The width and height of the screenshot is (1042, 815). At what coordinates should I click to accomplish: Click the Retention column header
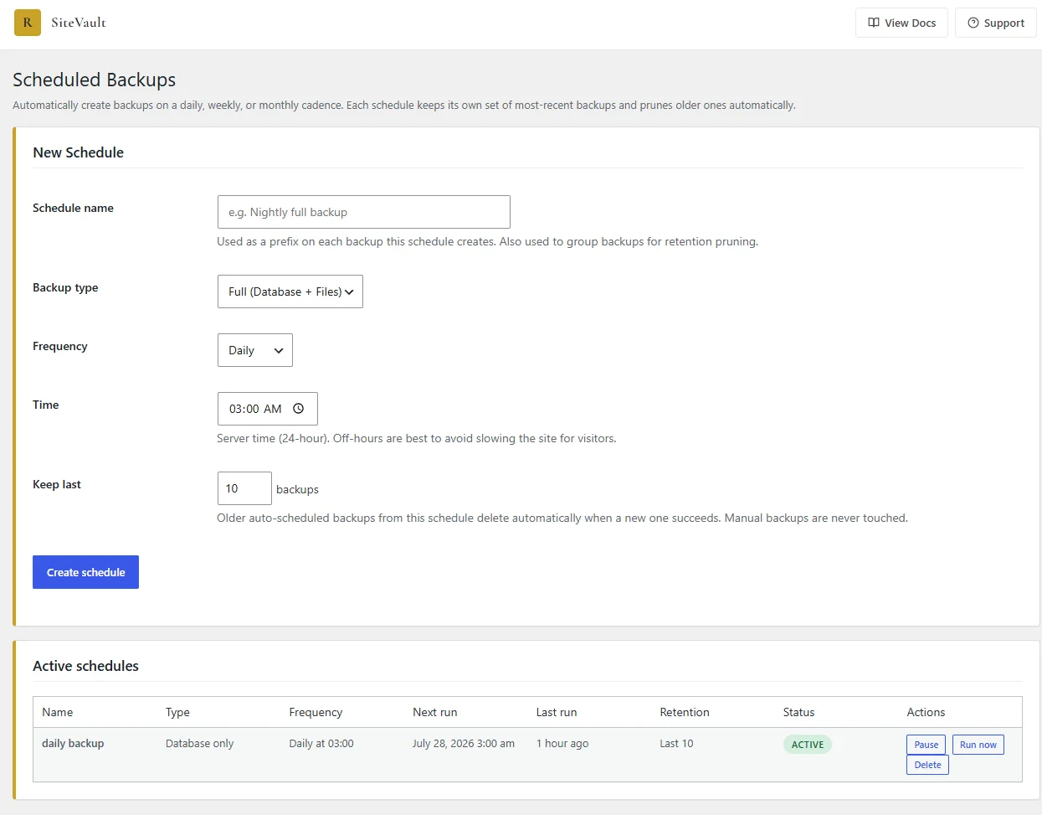(685, 712)
